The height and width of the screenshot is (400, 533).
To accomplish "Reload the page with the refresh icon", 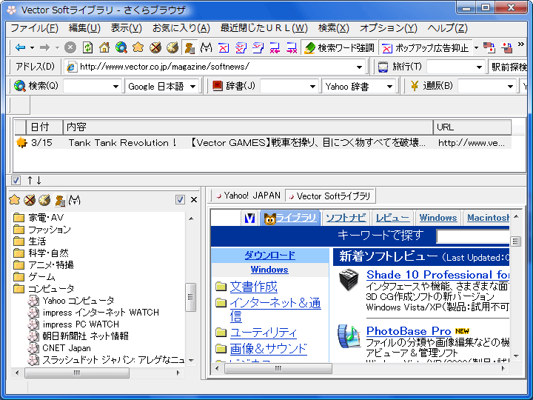I will click(87, 47).
